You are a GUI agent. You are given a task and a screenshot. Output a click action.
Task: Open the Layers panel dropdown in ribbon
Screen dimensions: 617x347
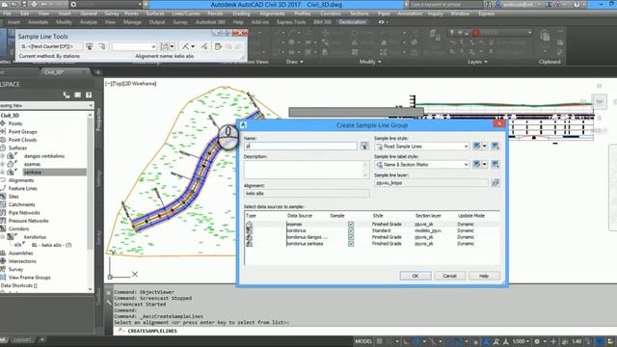[477, 62]
